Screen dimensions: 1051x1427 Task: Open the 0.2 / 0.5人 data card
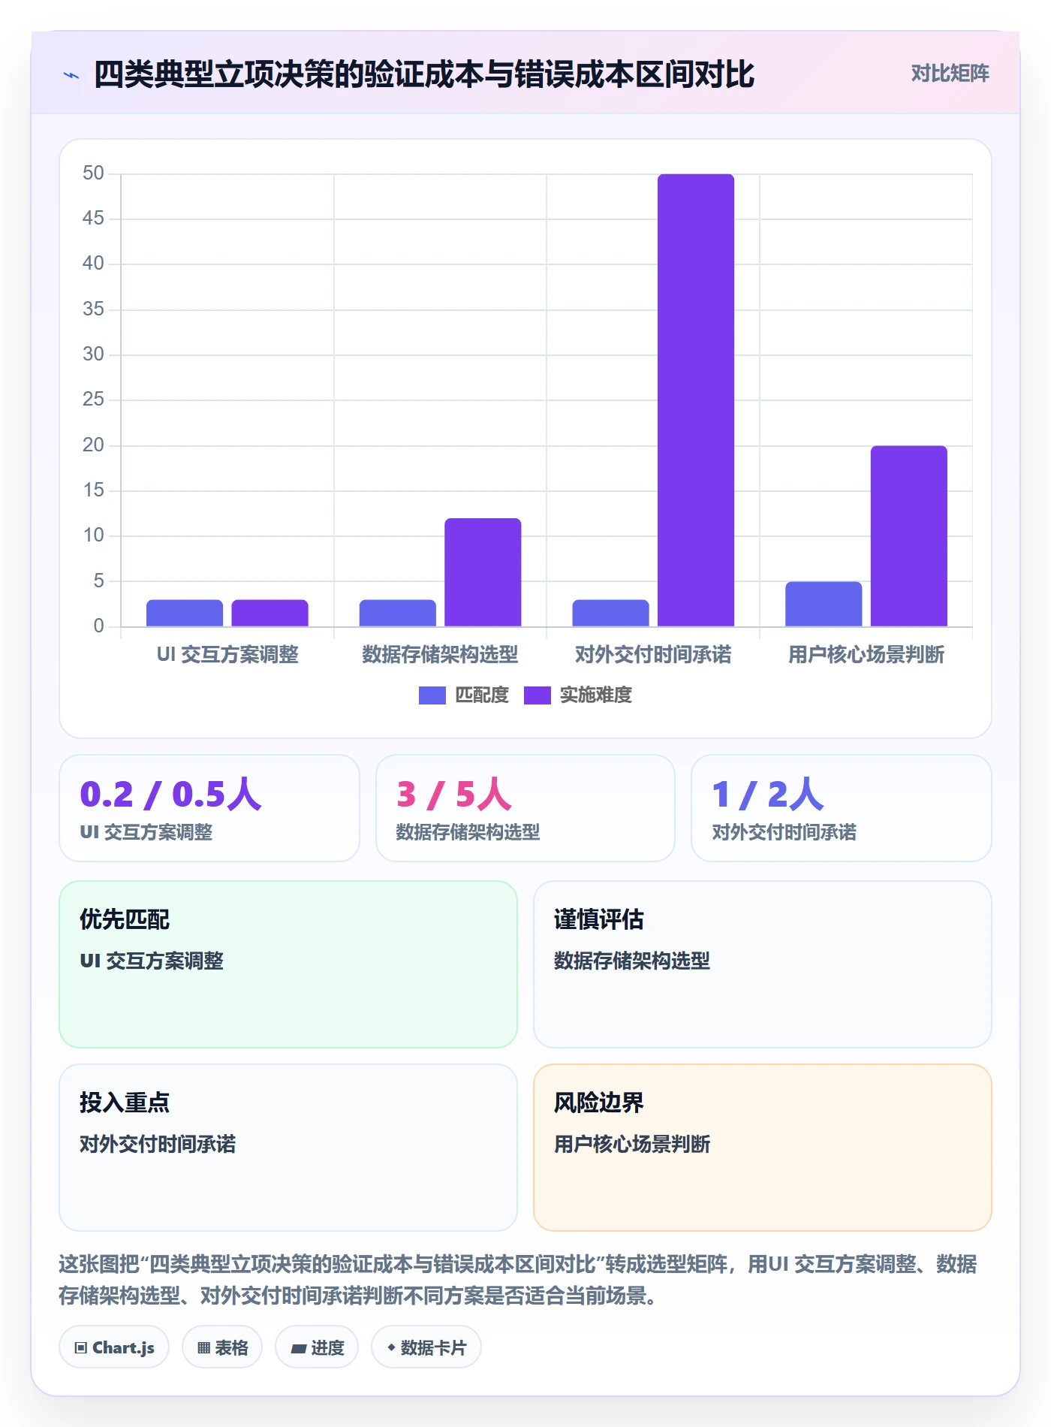[x=209, y=808]
